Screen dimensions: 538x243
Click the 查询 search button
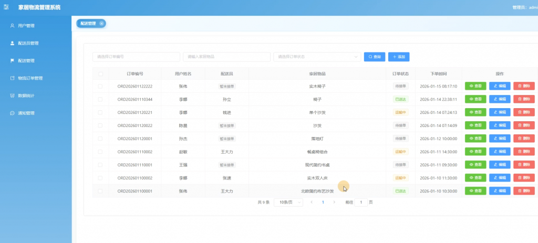point(375,57)
